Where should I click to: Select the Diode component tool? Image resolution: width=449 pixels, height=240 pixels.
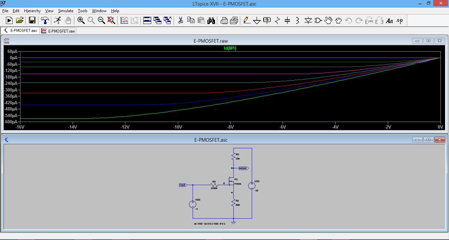click(x=308, y=21)
